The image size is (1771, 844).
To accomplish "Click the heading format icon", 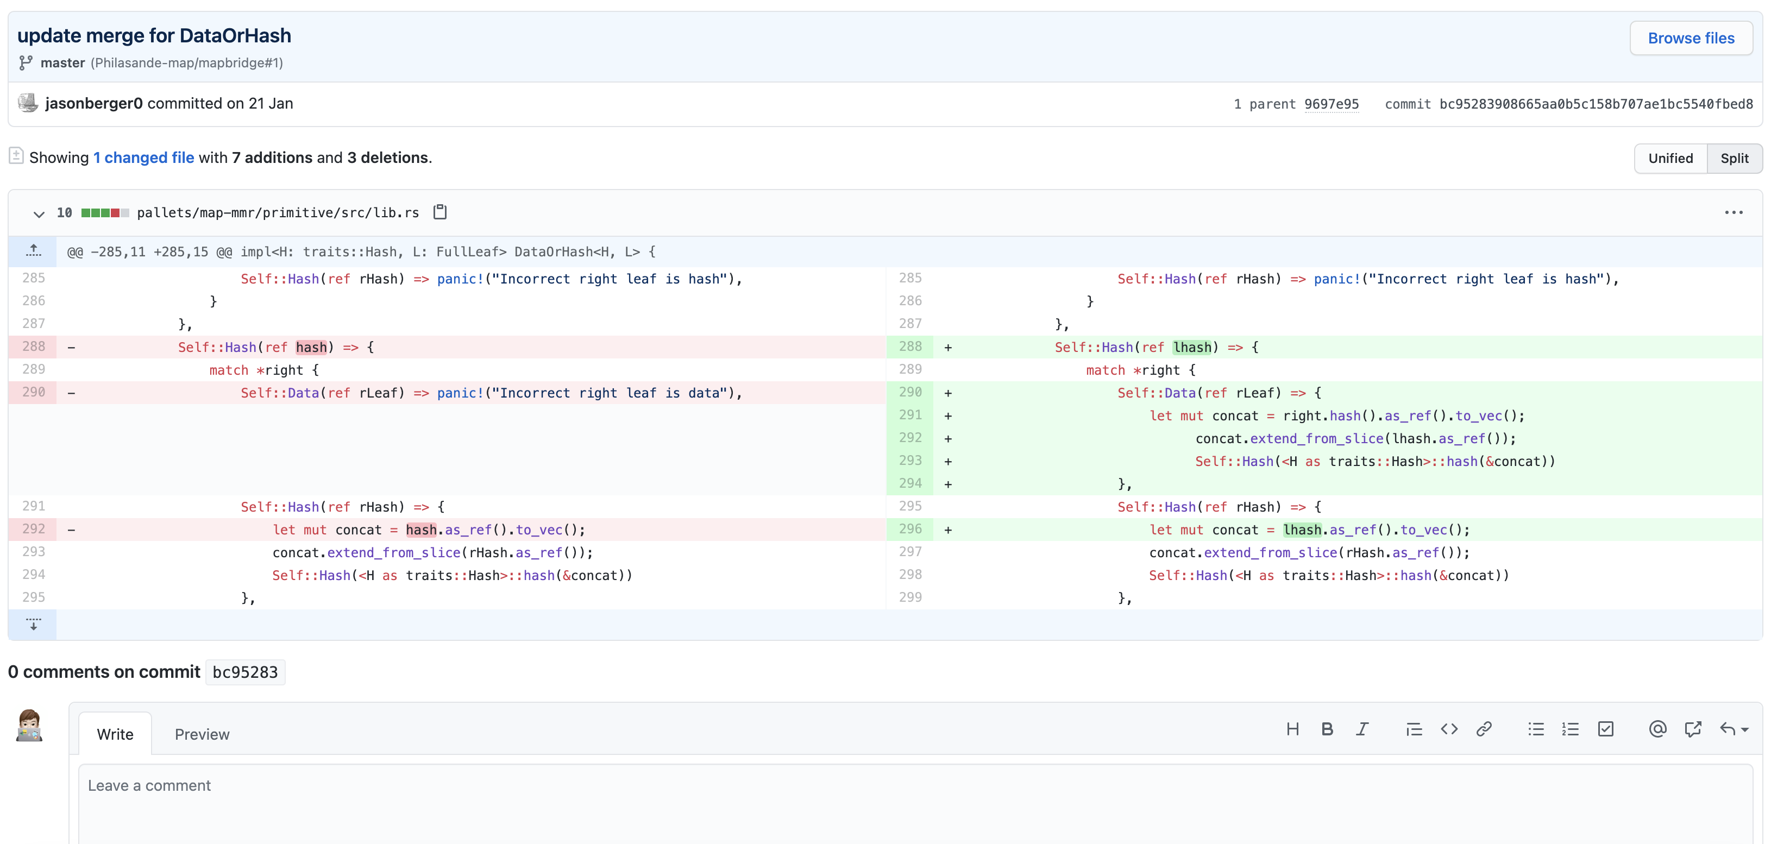I will (x=1292, y=729).
